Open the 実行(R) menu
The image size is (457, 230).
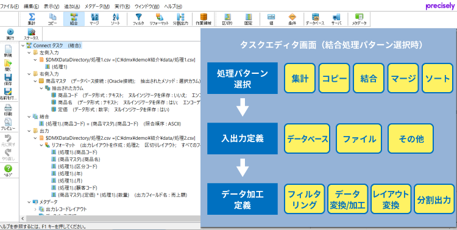[122, 6]
